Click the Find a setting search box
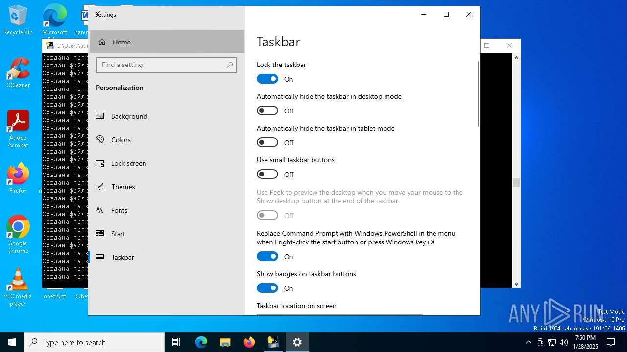The width and height of the screenshot is (627, 352). point(167,65)
